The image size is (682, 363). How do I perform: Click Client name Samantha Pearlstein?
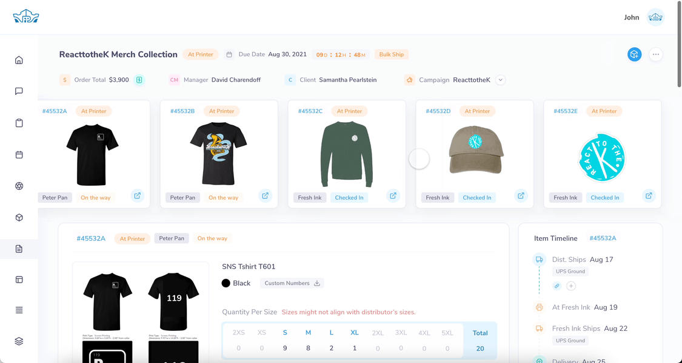click(x=348, y=80)
